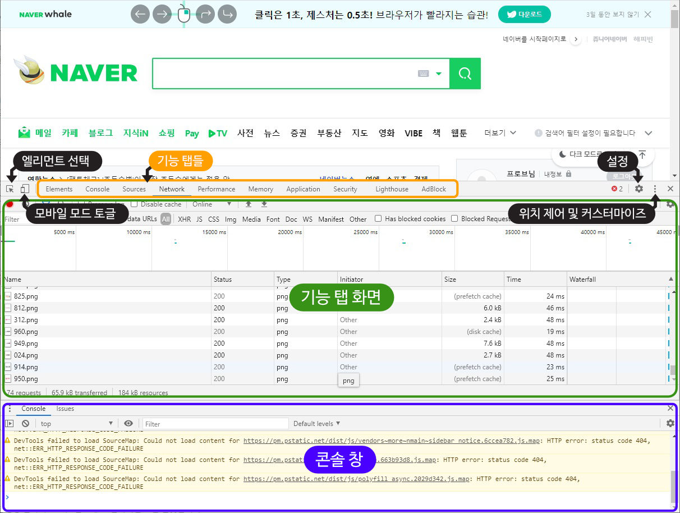Switch to the Lighthouse tab

point(392,189)
